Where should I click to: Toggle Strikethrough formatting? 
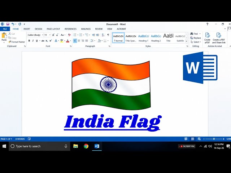[x=43, y=41]
